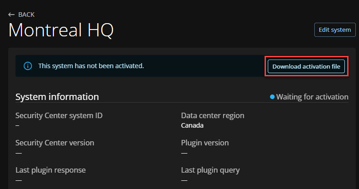
Task: Click the Waiting for activation status text
Action: (312, 97)
